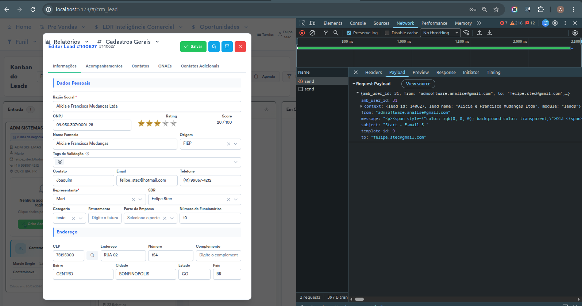Clear the SDR Felipe Stec selection
This screenshot has height=306, width=582.
[228, 199]
